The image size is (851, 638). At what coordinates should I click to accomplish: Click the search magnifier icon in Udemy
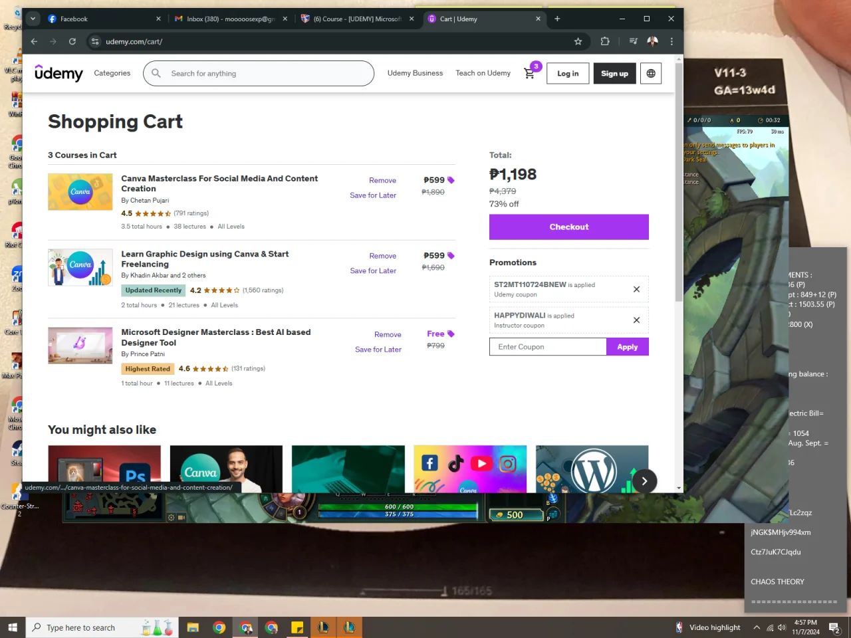click(156, 73)
